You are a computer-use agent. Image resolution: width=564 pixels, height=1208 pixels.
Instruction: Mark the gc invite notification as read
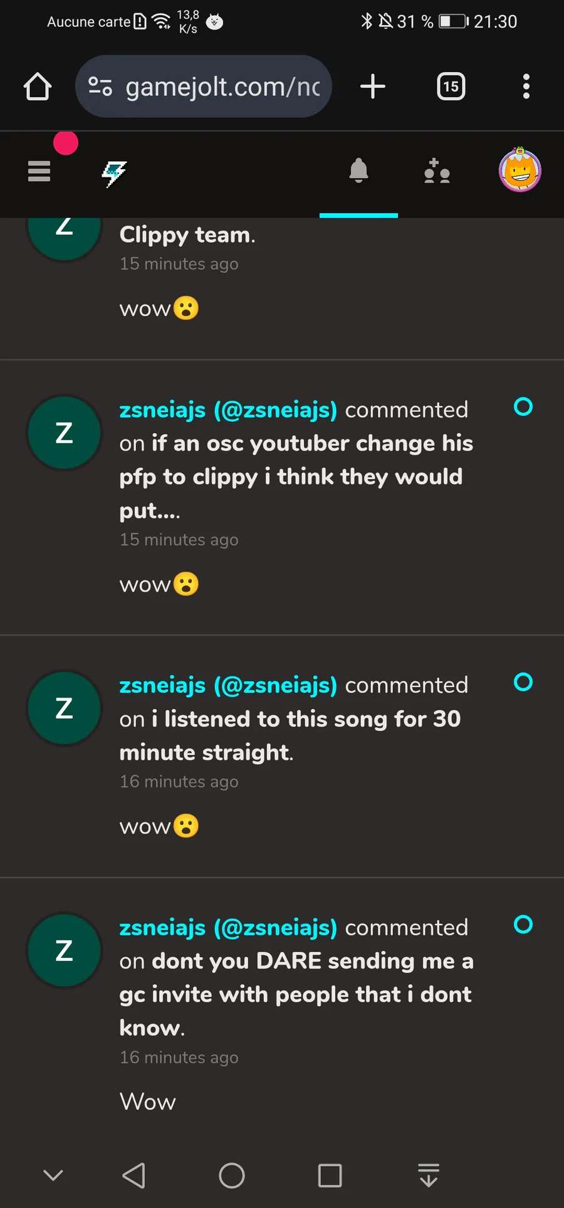523,925
